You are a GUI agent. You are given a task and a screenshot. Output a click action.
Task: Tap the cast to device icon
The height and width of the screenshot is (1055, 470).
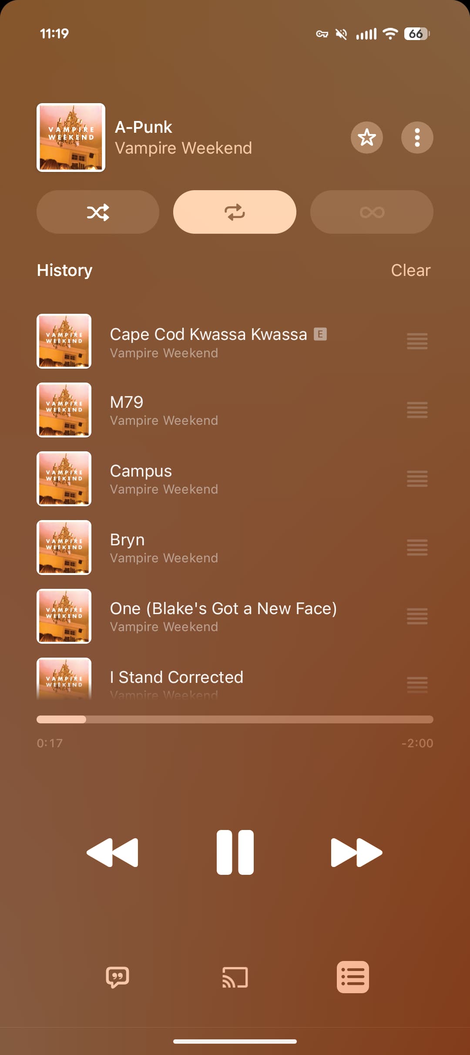click(x=235, y=978)
